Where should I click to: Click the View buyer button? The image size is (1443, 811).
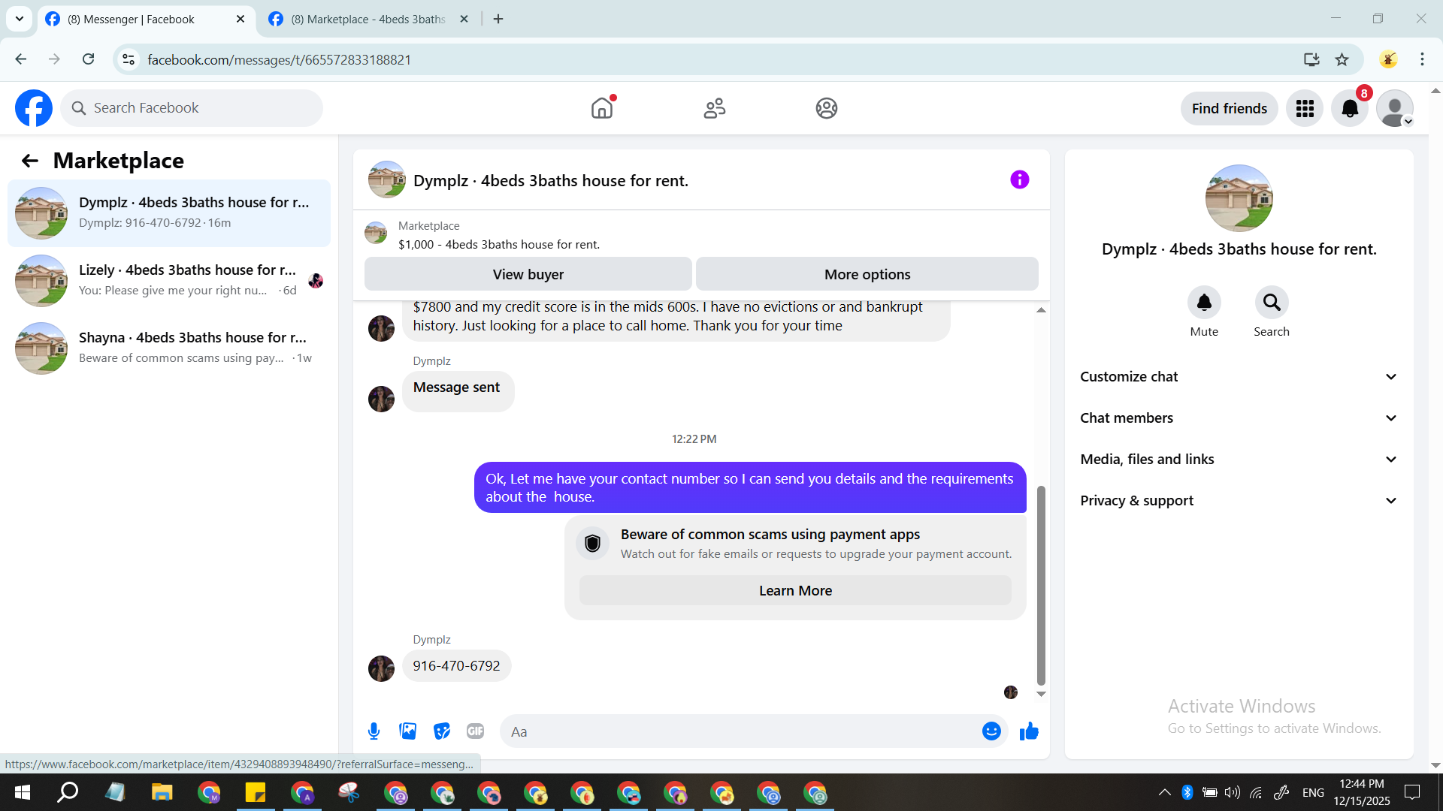(528, 274)
